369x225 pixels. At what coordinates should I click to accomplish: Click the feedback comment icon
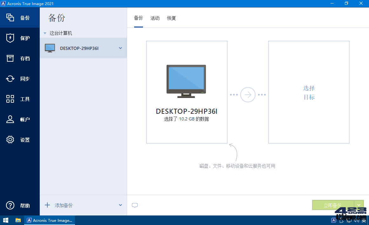point(135,205)
